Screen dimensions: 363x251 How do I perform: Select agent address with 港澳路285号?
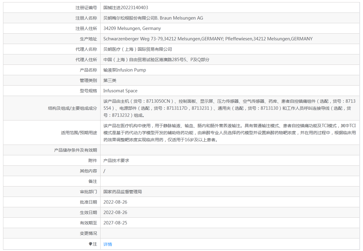tap(156, 60)
